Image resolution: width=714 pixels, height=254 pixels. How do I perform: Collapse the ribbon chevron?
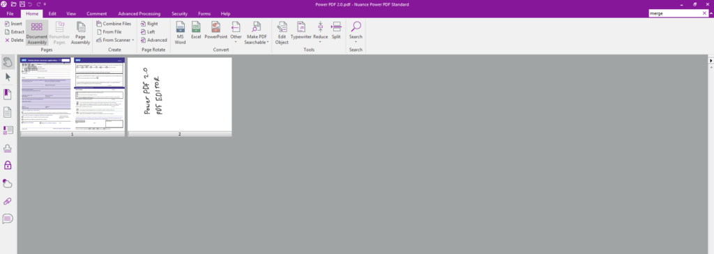pyautogui.click(x=711, y=14)
